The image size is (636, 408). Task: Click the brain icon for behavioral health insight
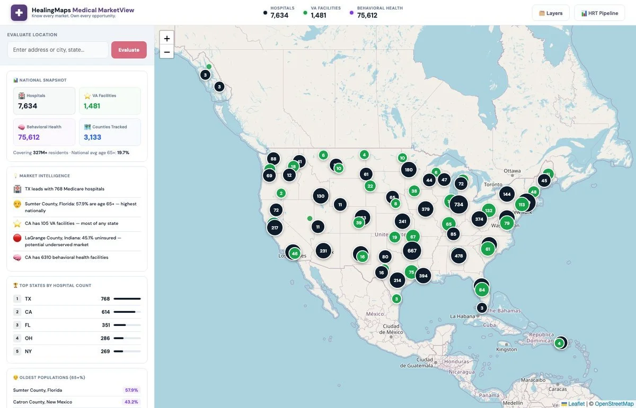(17, 257)
